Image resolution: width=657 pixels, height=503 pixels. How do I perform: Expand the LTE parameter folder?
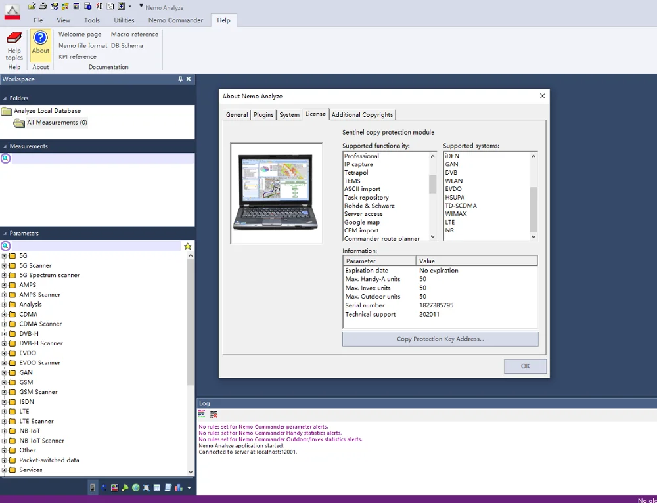point(4,412)
